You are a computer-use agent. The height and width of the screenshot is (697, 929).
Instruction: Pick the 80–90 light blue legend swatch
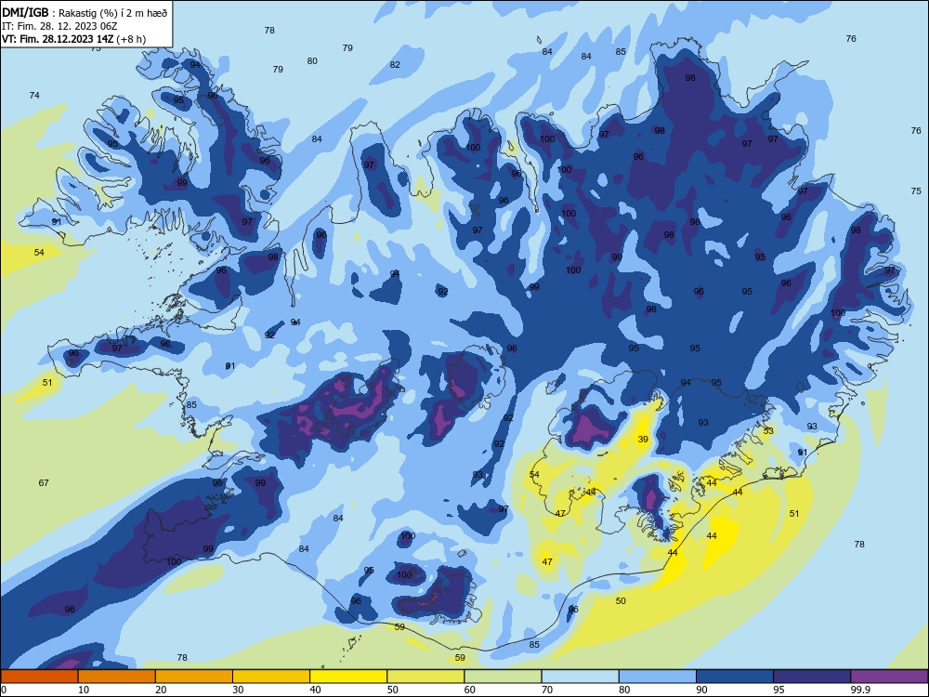click(x=658, y=677)
